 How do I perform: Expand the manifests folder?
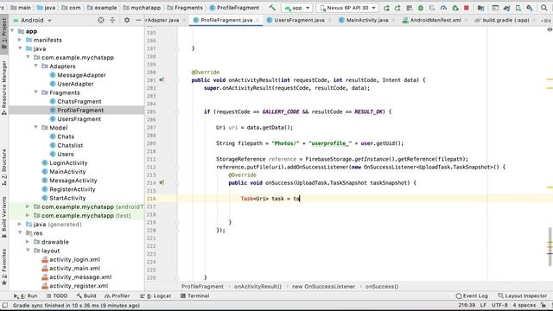click(x=20, y=40)
